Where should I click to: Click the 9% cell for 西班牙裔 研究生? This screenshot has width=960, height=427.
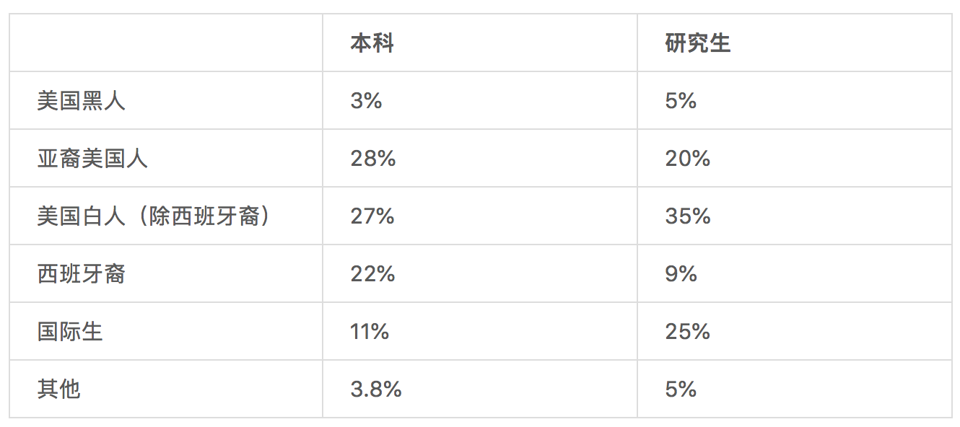click(681, 274)
